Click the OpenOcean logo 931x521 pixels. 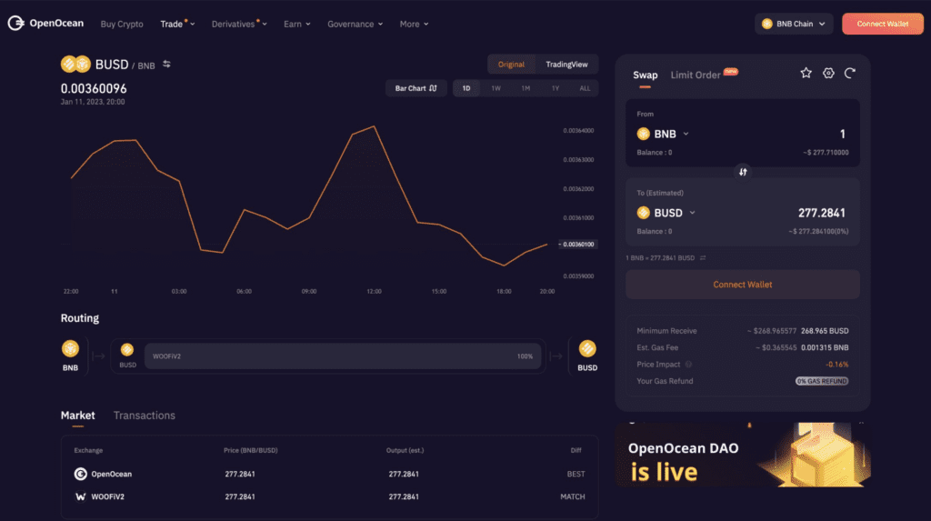pos(45,23)
